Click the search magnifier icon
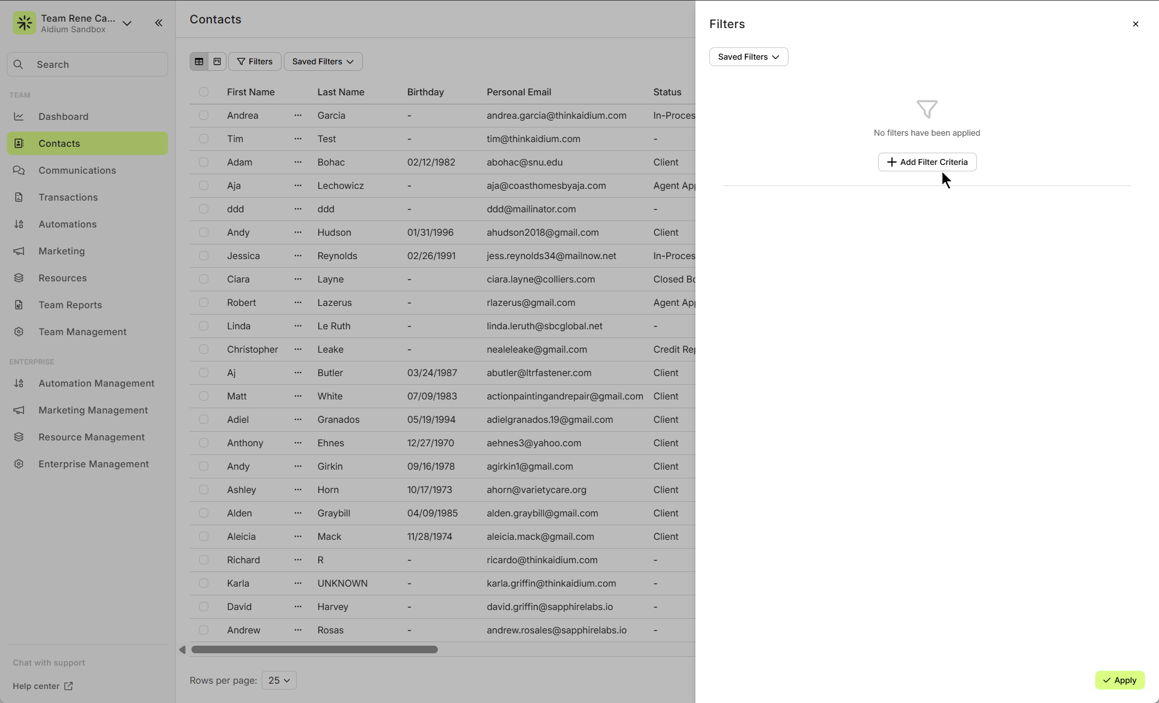 (18, 64)
